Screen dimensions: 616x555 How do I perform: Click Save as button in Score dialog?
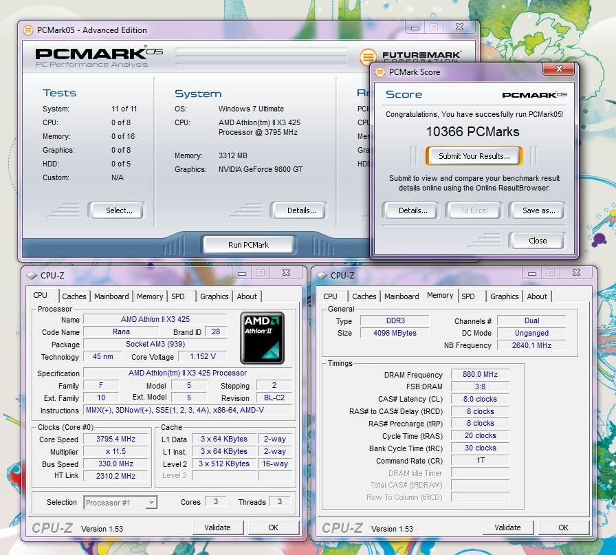tap(538, 210)
